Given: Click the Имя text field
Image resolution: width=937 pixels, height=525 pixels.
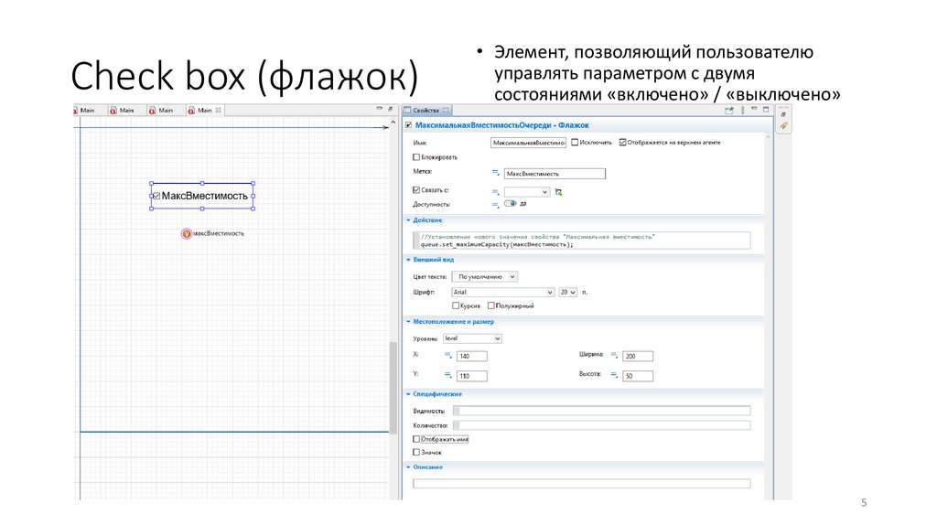Looking at the screenshot, I should pyautogui.click(x=528, y=143).
